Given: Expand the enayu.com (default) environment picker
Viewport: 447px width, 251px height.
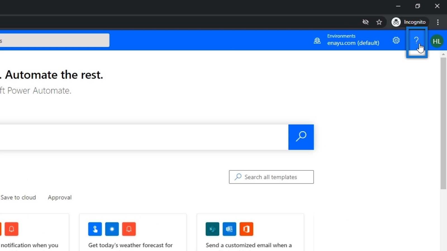Looking at the screenshot, I should pyautogui.click(x=353, y=40).
